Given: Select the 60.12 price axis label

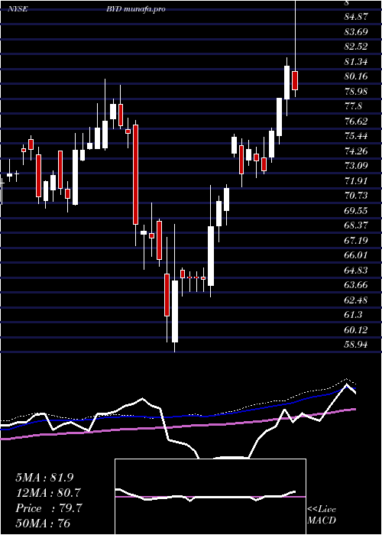Looking at the screenshot, I should point(356,329).
